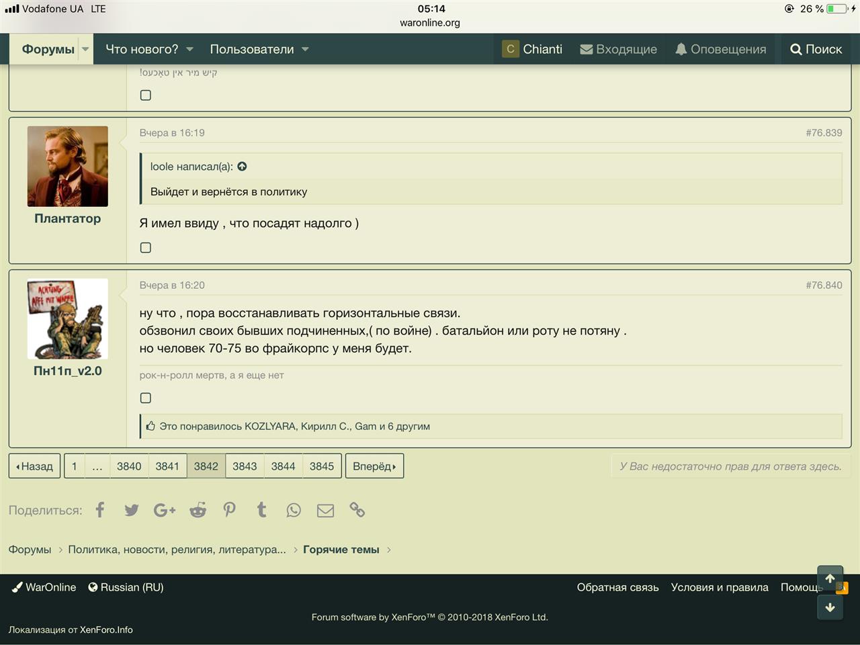Share thread on Facebook

[x=100, y=510]
